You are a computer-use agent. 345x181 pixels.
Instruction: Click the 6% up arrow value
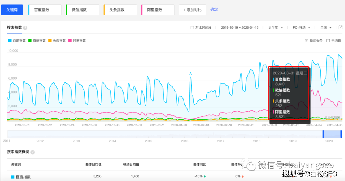pos(239,176)
